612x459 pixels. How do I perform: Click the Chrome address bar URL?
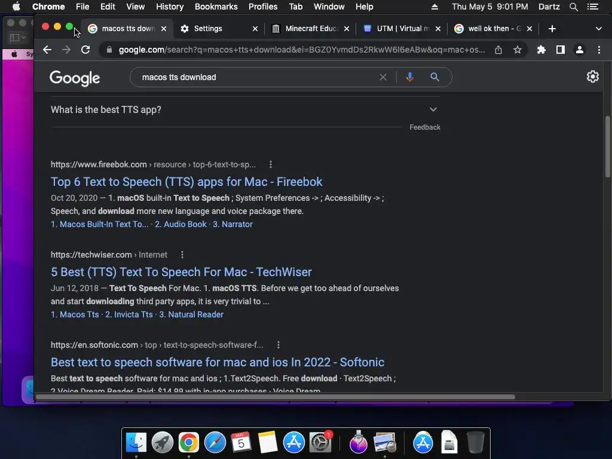click(x=302, y=50)
